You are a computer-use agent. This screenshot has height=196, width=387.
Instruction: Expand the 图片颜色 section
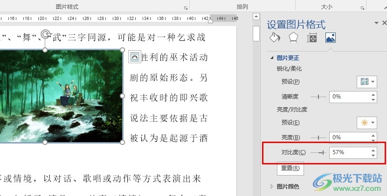(272, 187)
